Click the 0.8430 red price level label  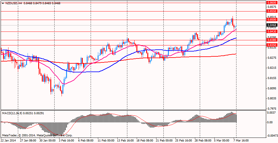(272, 32)
